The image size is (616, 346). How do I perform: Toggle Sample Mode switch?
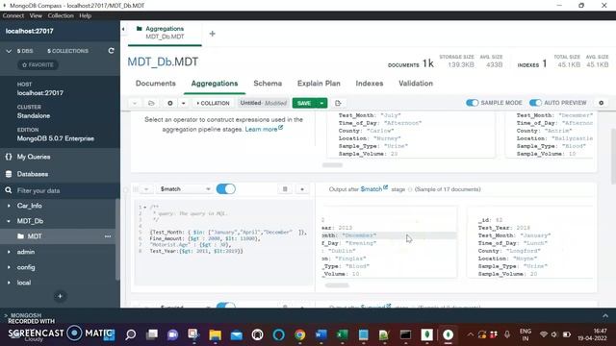pos(472,103)
